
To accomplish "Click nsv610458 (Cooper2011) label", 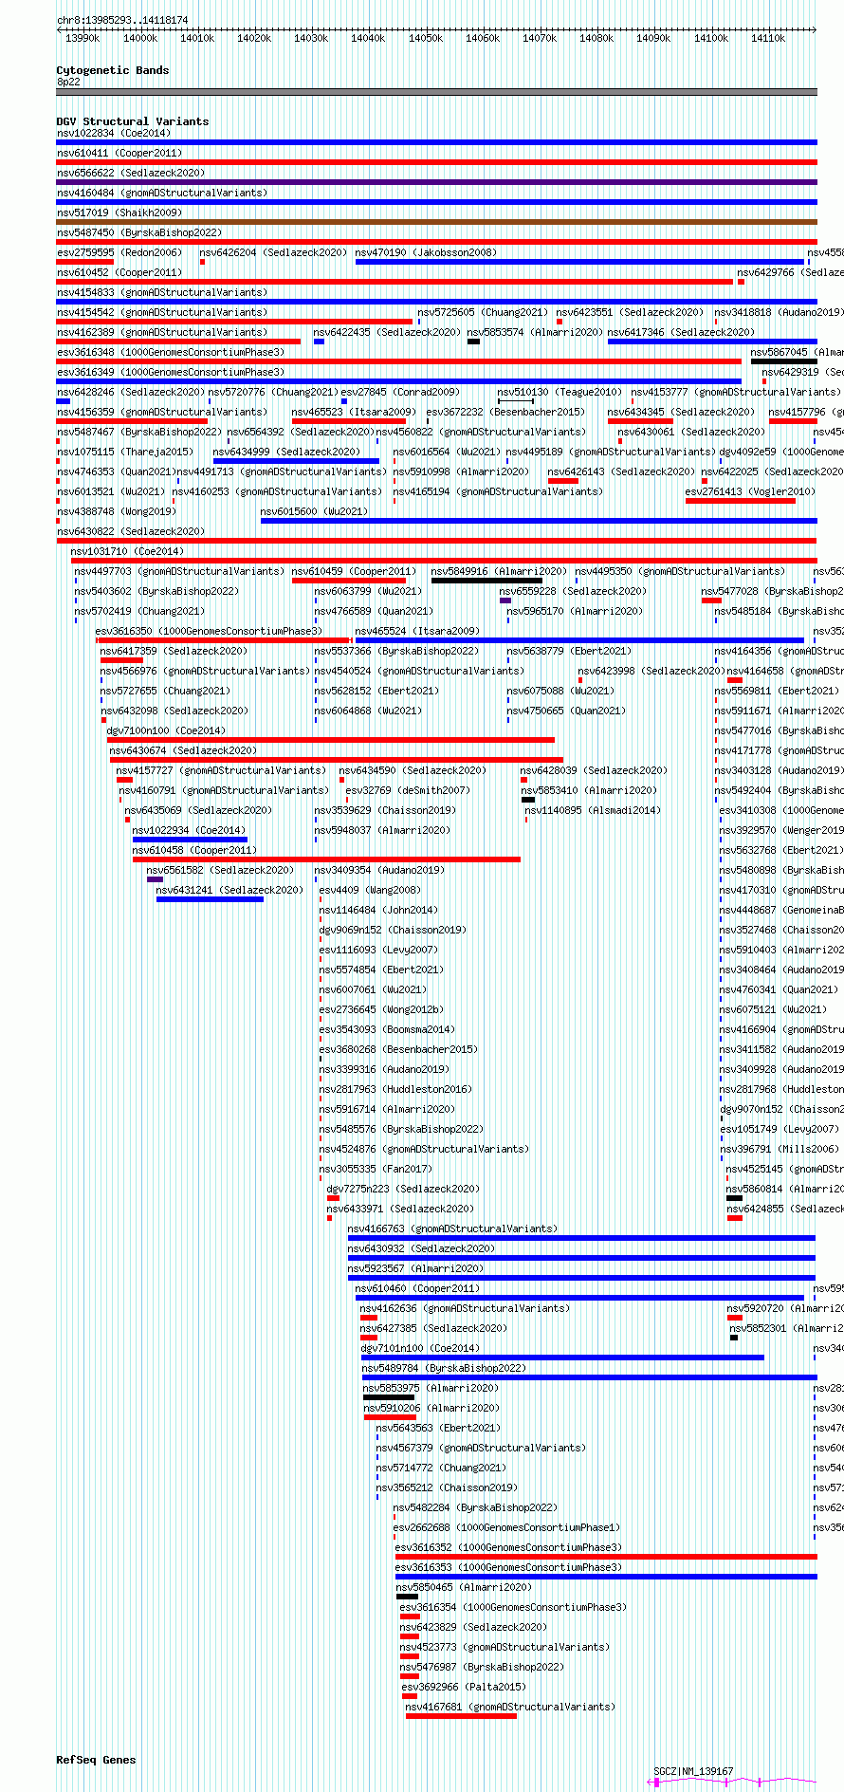I will pyautogui.click(x=195, y=850).
